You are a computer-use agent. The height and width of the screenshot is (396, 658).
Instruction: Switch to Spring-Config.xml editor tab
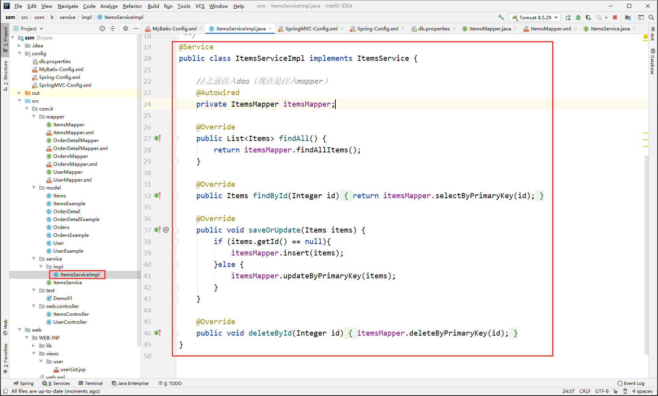click(378, 28)
